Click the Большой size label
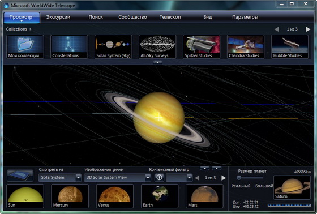Viewport: 317px width, 214px height. pyautogui.click(x=264, y=186)
